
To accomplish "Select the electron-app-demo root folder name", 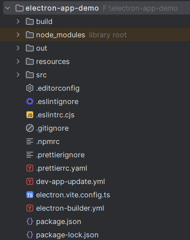I will click(62, 8).
